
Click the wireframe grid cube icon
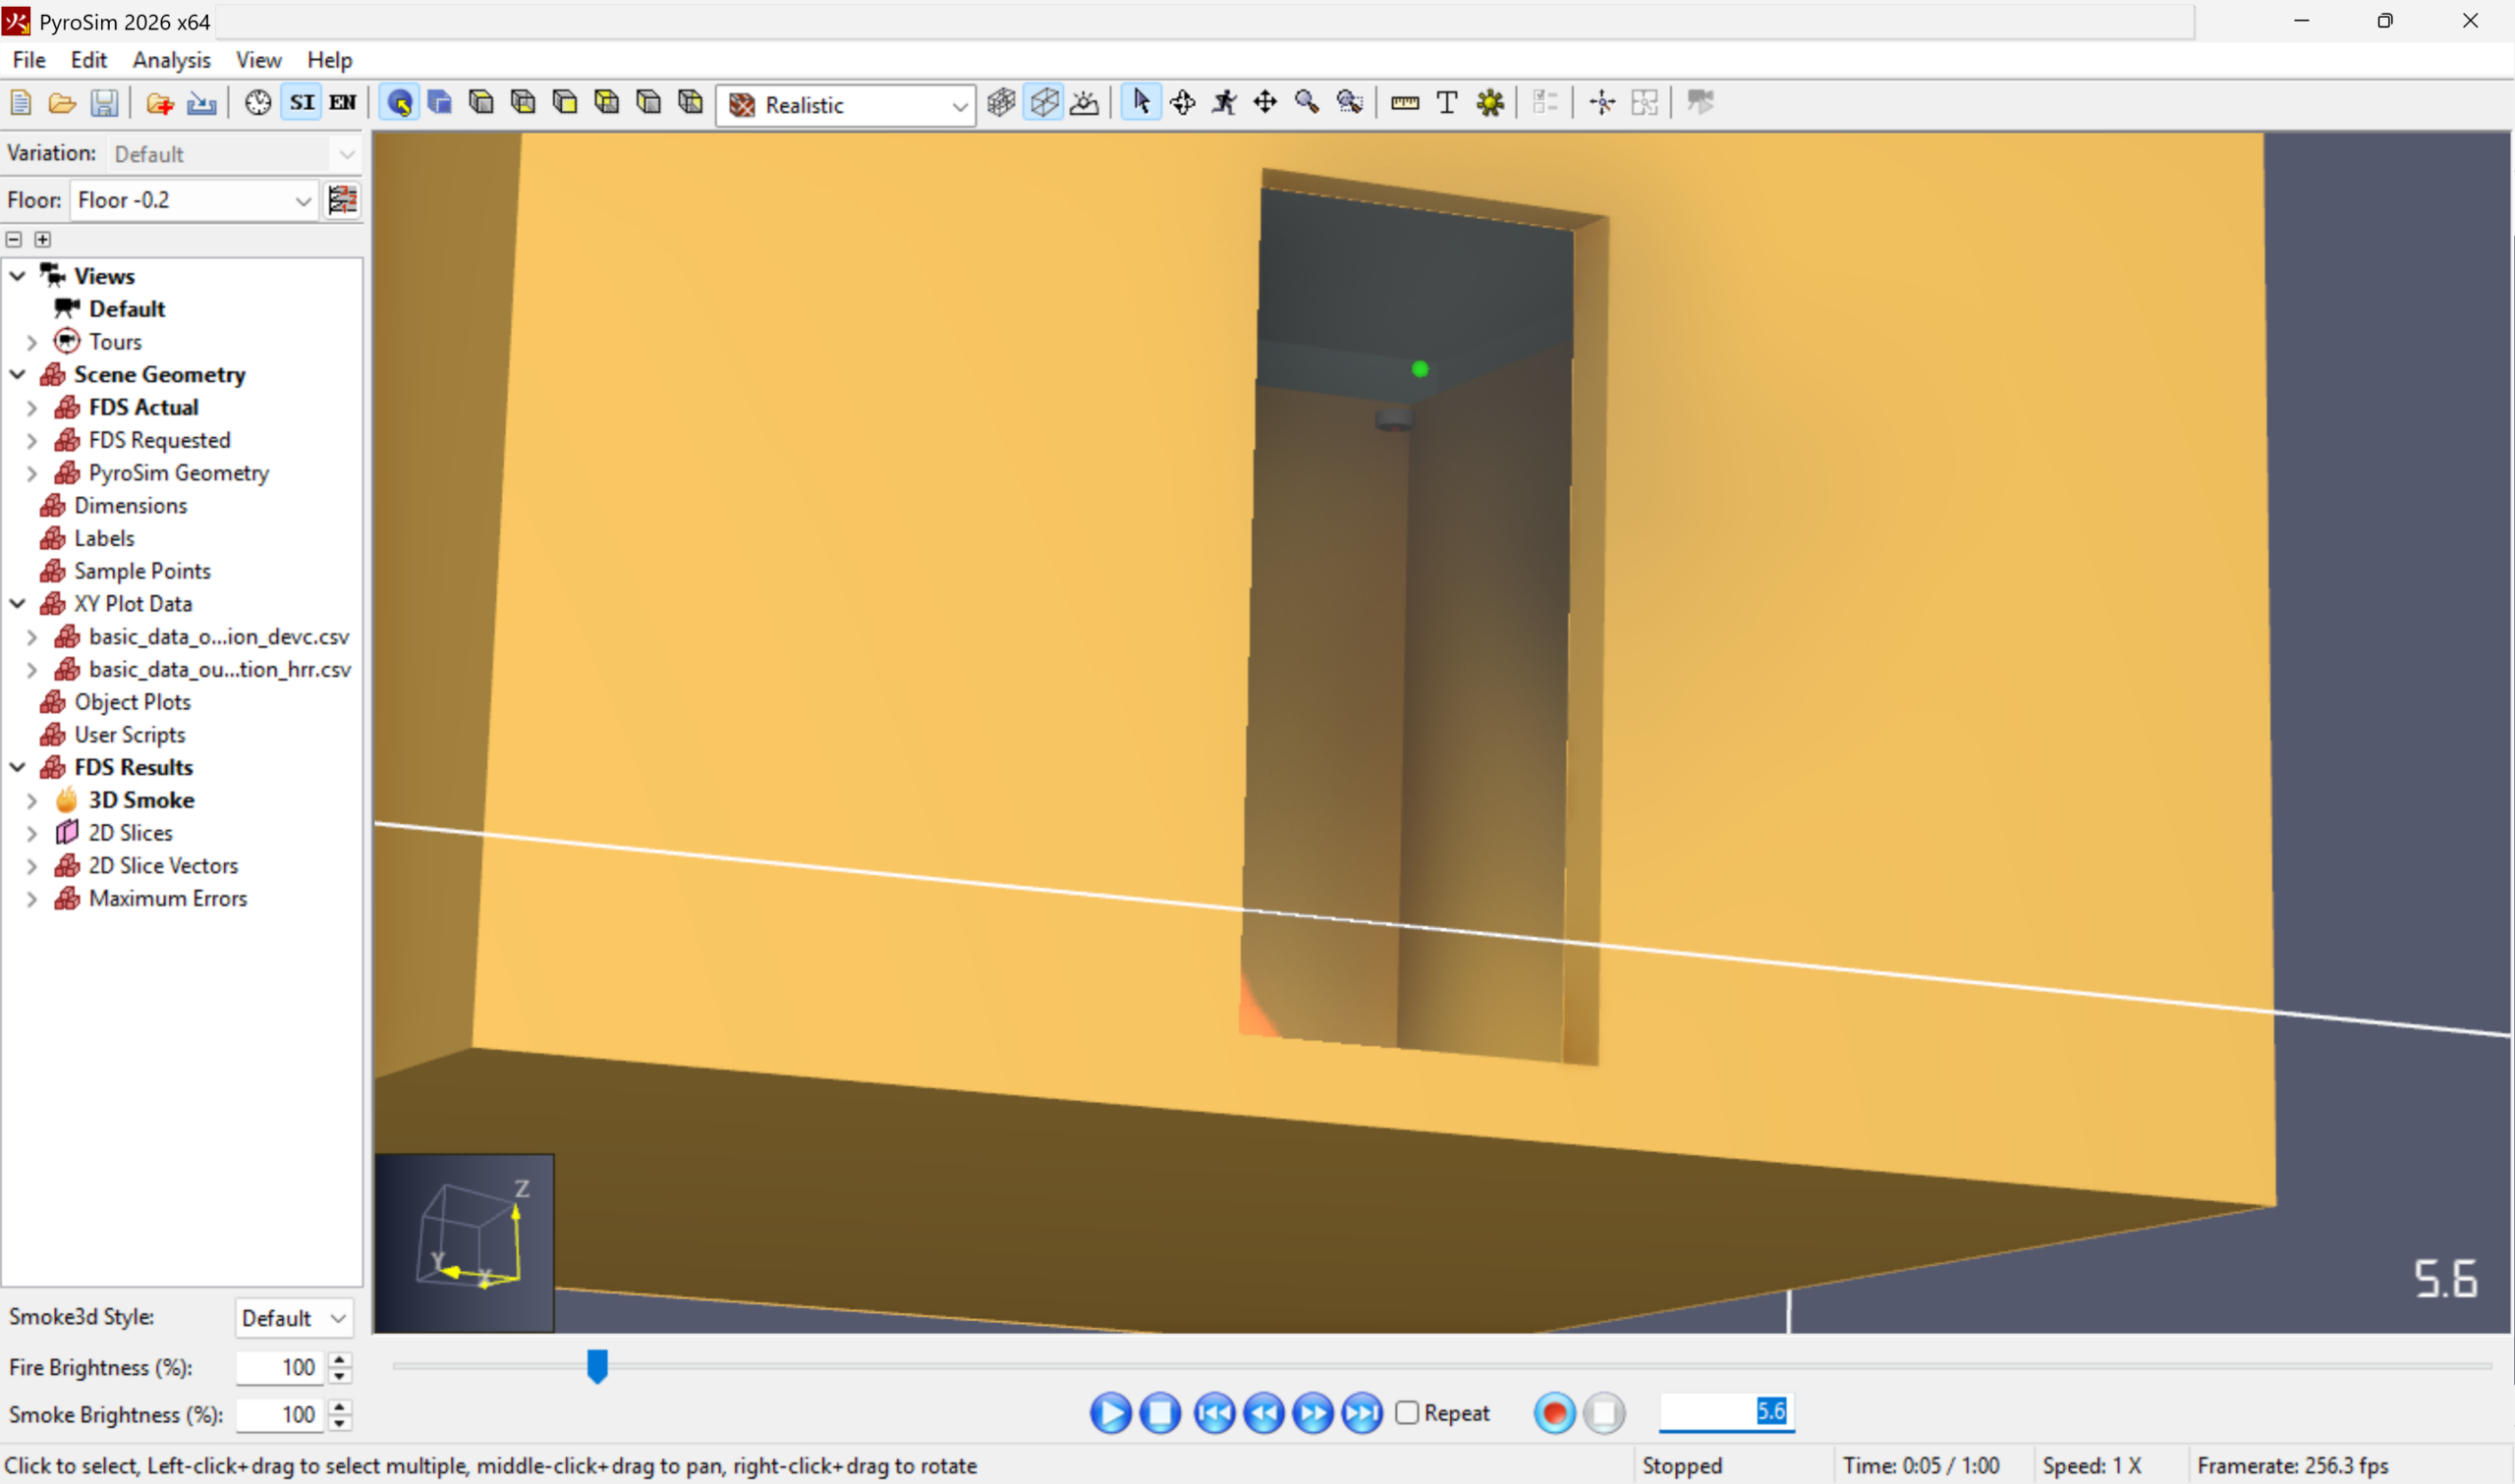(x=1001, y=103)
